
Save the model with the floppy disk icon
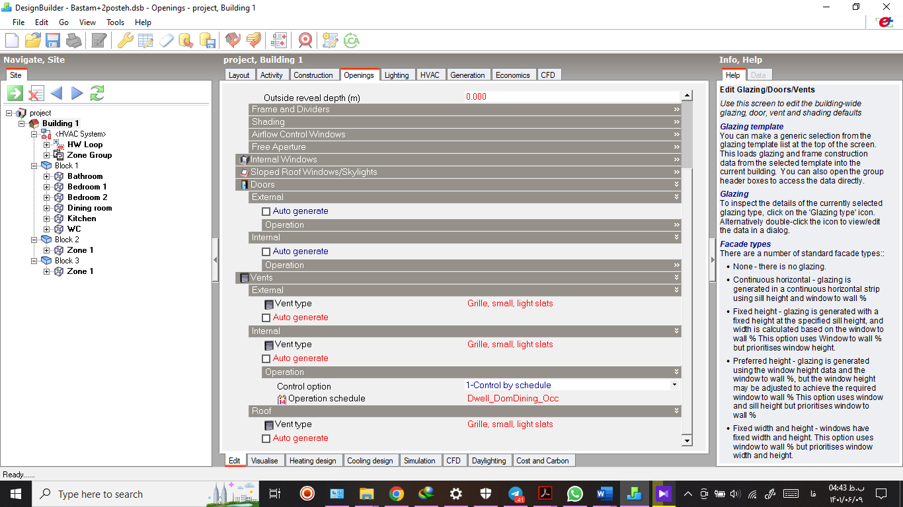[52, 40]
